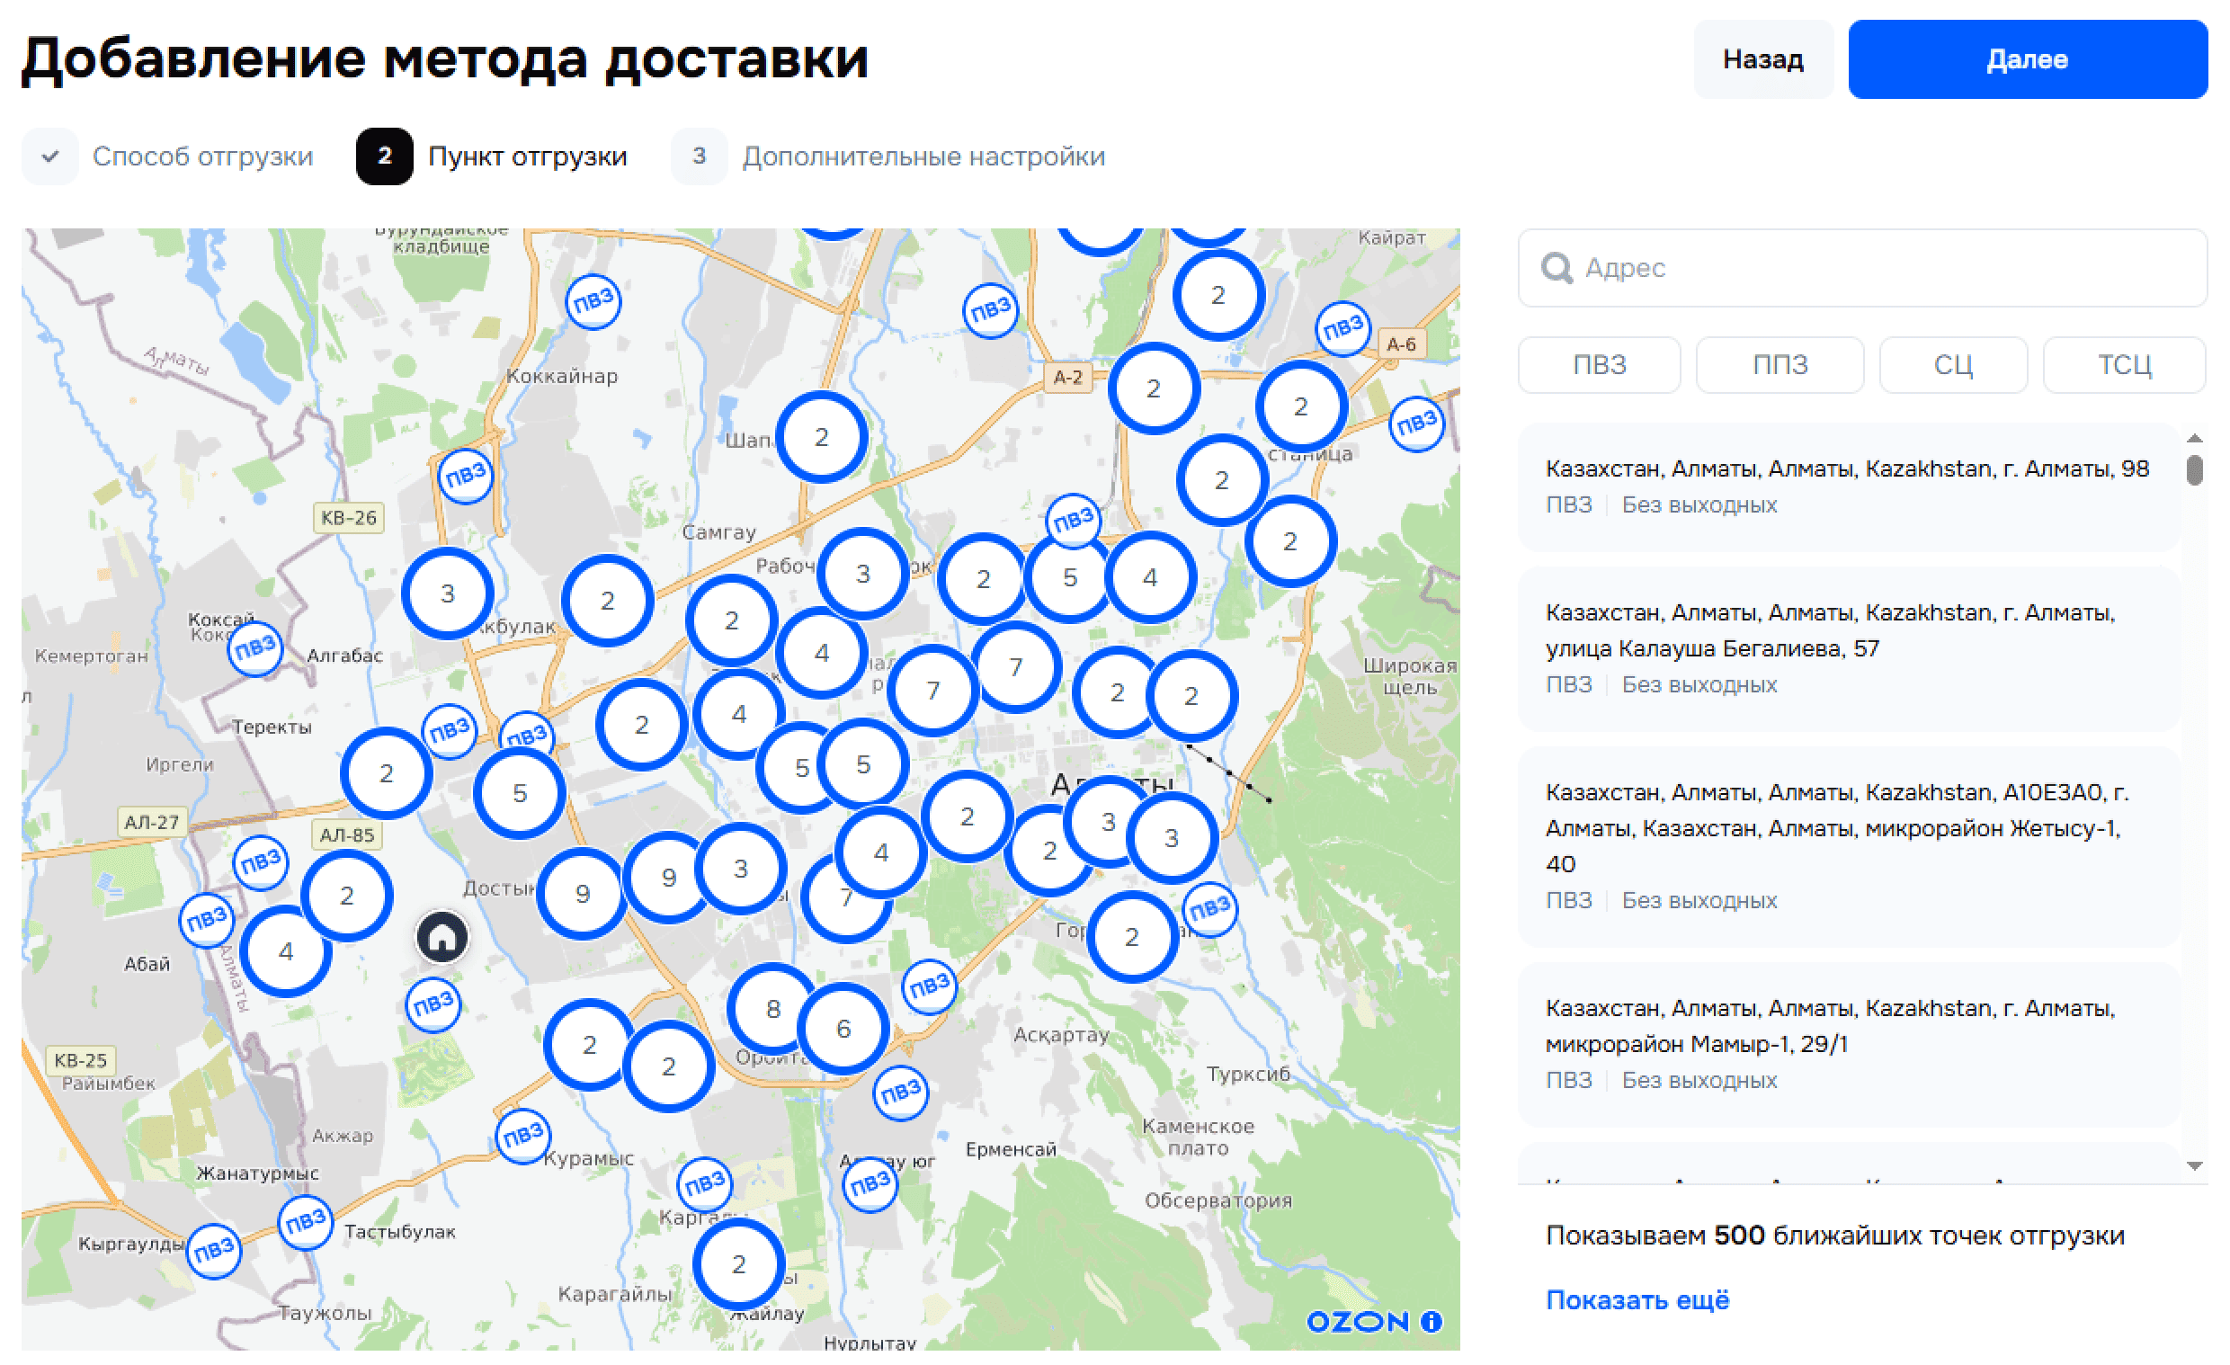Open the ПВЗ marker near Кыргаулды
This screenshot has width=2230, height=1365.
point(214,1252)
